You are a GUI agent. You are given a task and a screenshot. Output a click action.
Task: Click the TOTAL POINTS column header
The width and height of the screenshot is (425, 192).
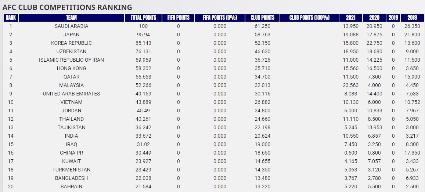[x=143, y=18]
